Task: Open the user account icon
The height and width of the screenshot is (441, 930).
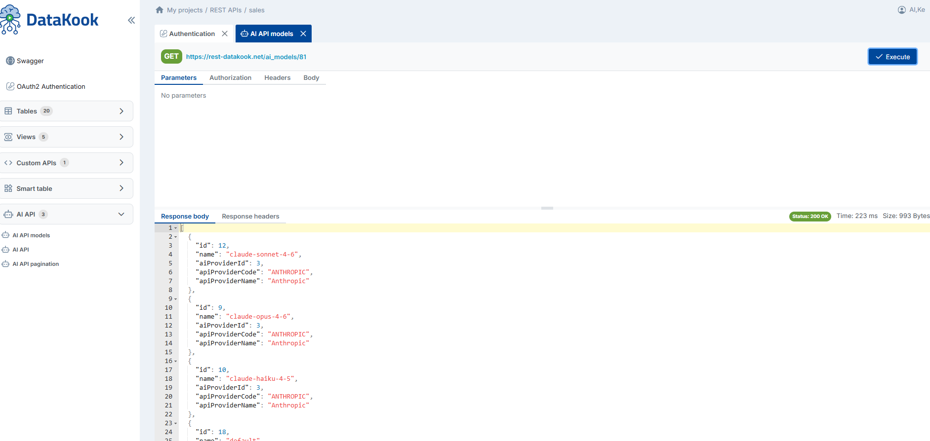Action: (902, 10)
